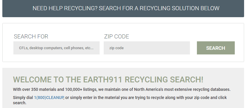The width and height of the screenshot is (247, 108).
Task: Click the 'zip code' placeholder text
Action: (x=117, y=48)
